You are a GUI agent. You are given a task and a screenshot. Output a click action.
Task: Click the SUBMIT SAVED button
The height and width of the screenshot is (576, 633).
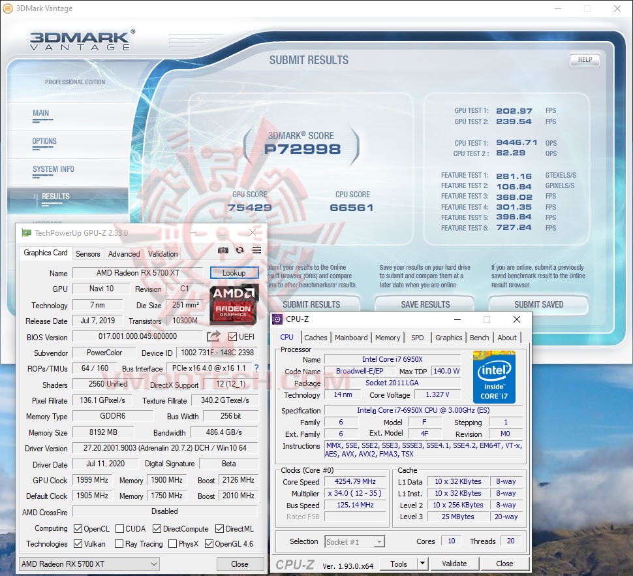click(538, 304)
